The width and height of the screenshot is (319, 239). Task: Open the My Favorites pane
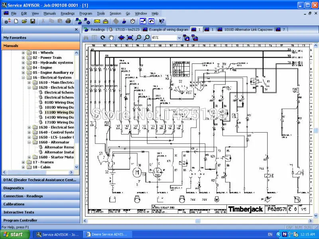(41, 37)
